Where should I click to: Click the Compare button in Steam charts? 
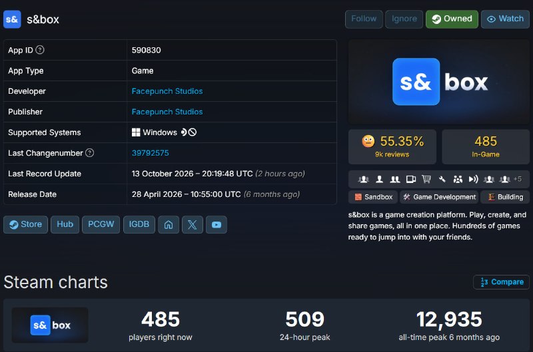[502, 282]
